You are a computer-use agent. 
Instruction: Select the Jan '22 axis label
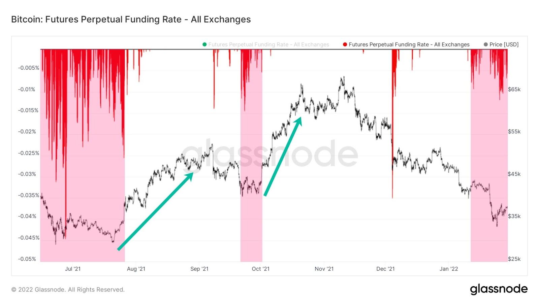pyautogui.click(x=449, y=269)
